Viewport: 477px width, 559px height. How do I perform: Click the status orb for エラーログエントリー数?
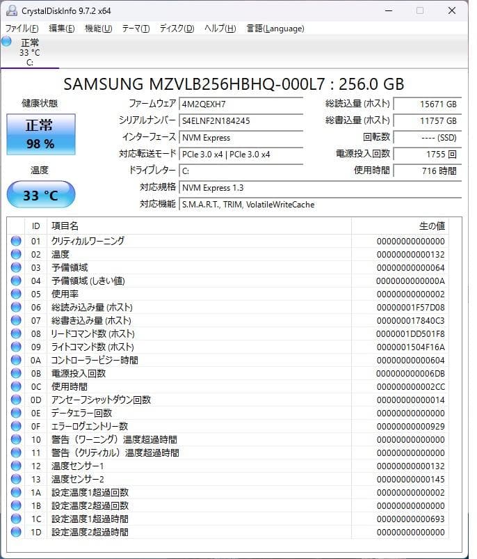point(16,426)
